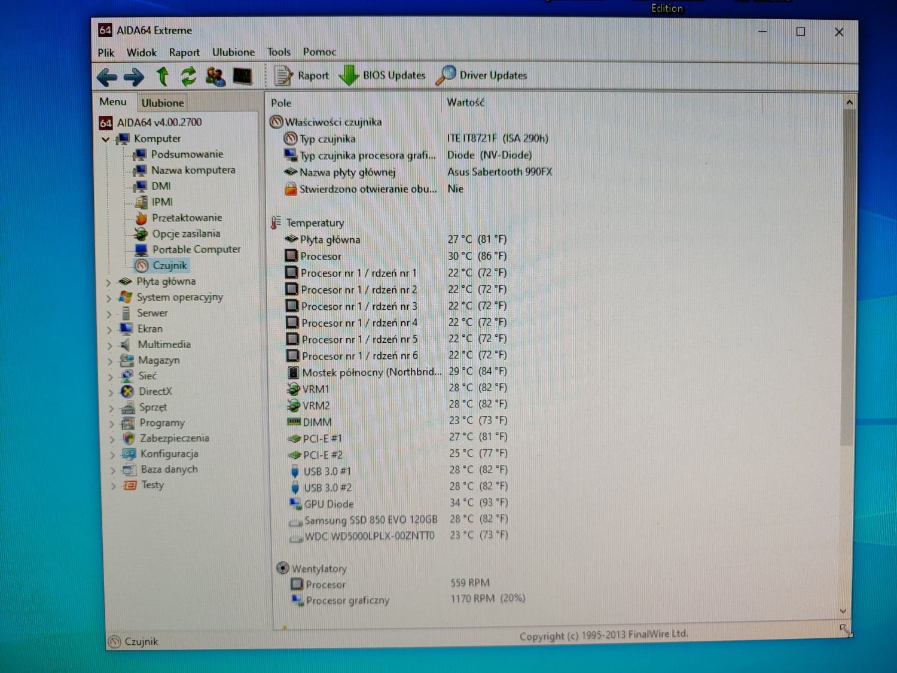Image resolution: width=897 pixels, height=673 pixels.
Task: Select Samsung SSD 850 EVO row
Action: click(x=398, y=520)
